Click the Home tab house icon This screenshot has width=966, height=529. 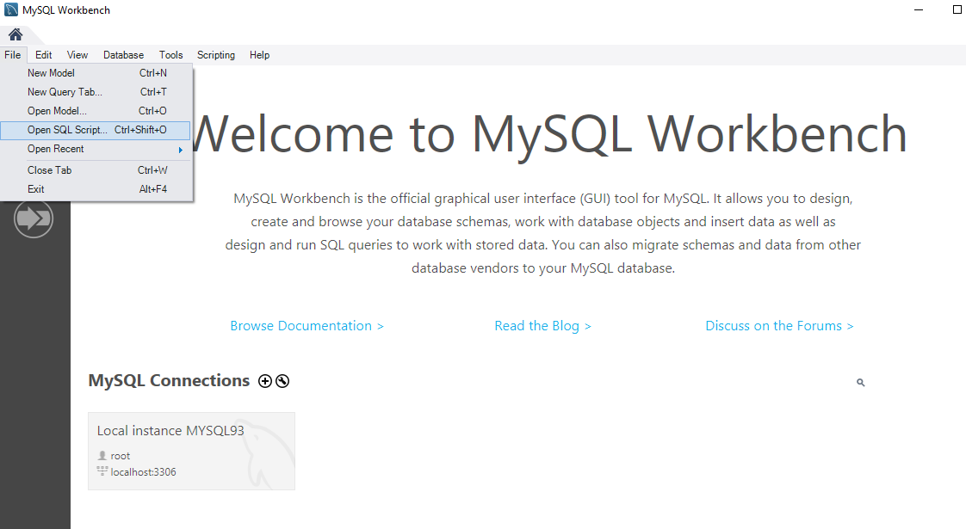click(x=15, y=34)
